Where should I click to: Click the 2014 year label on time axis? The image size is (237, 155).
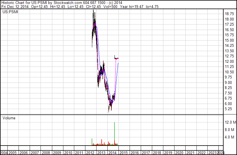tap(112, 153)
